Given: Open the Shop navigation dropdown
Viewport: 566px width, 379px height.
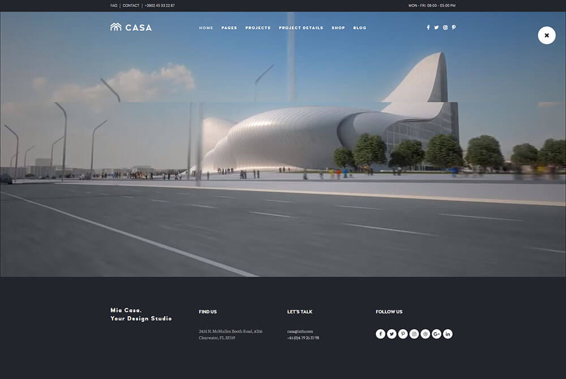Looking at the screenshot, I should pyautogui.click(x=338, y=27).
